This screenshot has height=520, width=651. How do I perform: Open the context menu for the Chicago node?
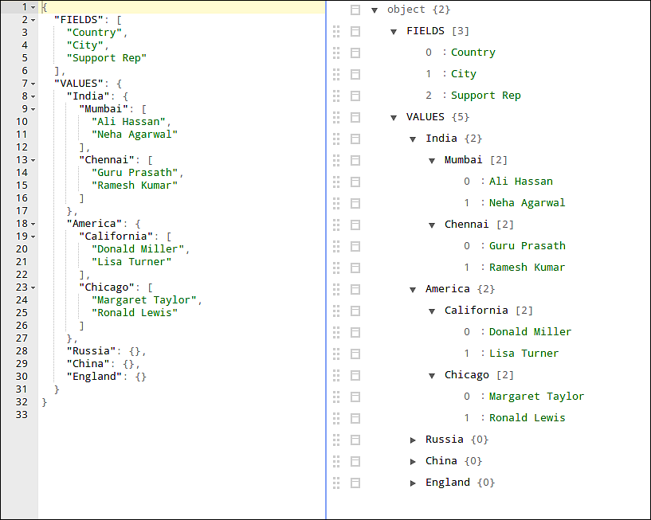point(355,374)
